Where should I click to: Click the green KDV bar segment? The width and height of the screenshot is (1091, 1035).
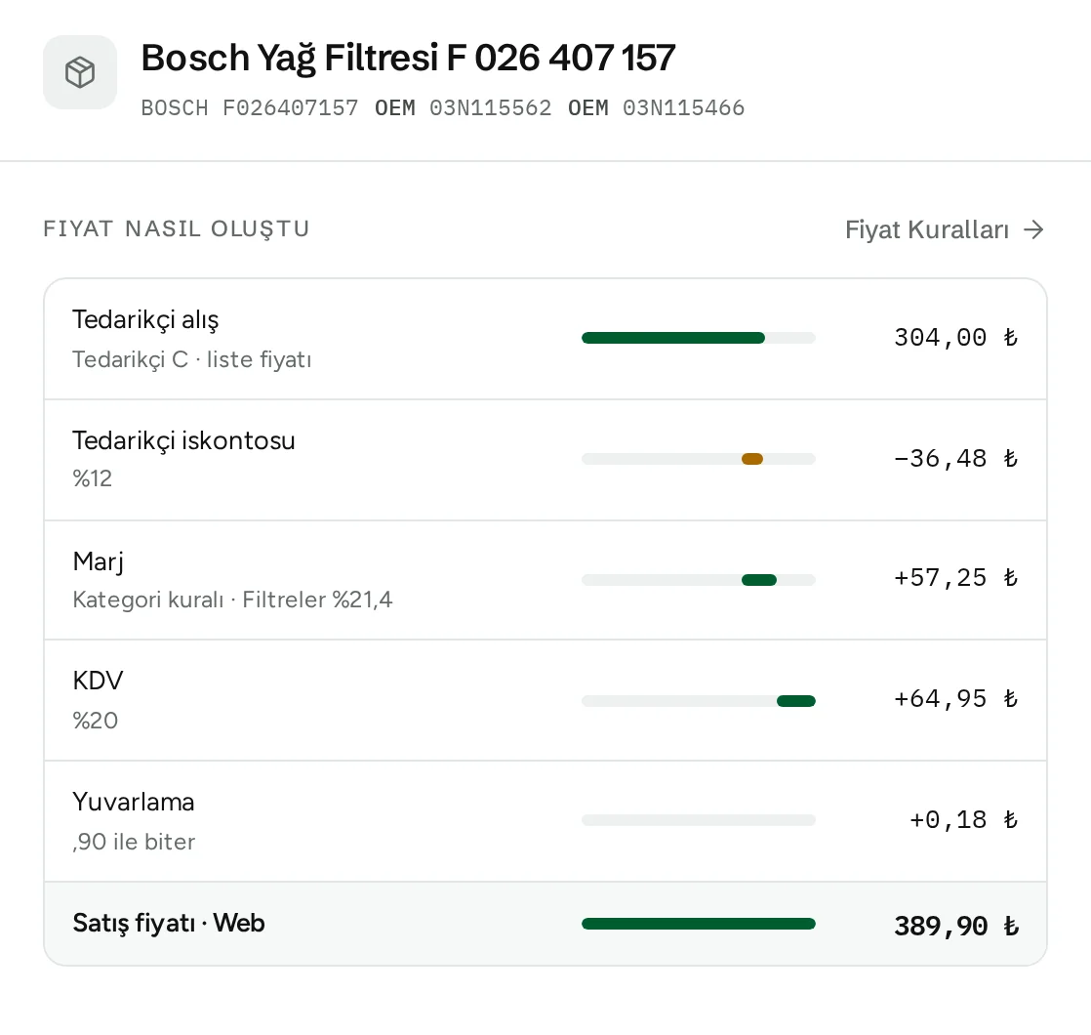point(796,701)
